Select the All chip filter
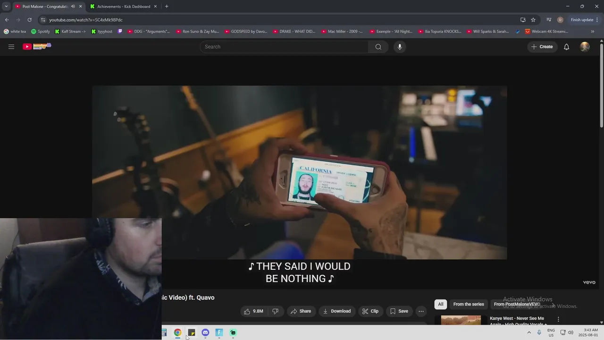This screenshot has width=604, height=340. [440, 304]
